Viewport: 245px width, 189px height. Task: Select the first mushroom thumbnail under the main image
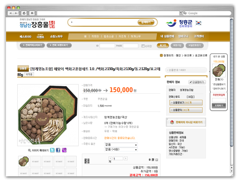[x=24, y=162]
